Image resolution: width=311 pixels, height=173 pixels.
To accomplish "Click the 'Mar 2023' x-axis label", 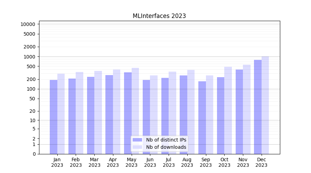I will 94,162.
